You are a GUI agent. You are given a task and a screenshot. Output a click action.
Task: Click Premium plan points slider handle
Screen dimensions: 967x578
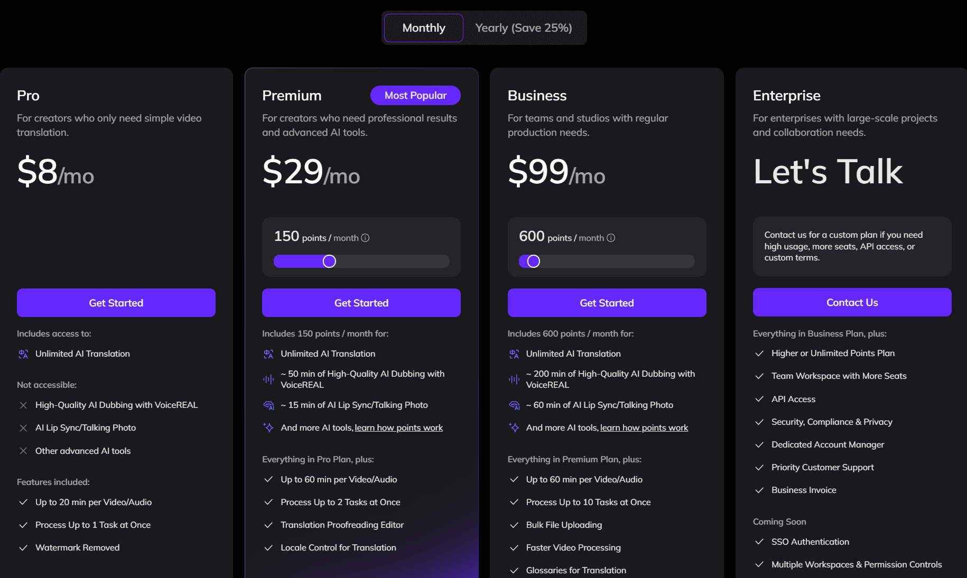pos(329,262)
